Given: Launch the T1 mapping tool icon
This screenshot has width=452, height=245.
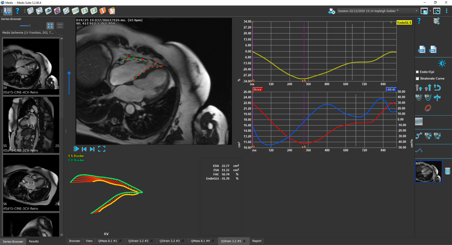Looking at the screenshot, I should [x=84, y=11].
